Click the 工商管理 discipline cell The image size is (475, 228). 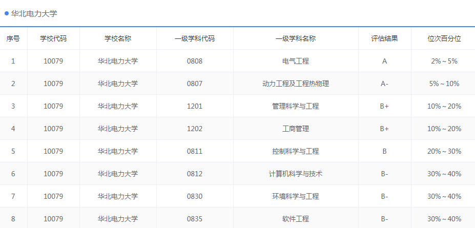296,129
